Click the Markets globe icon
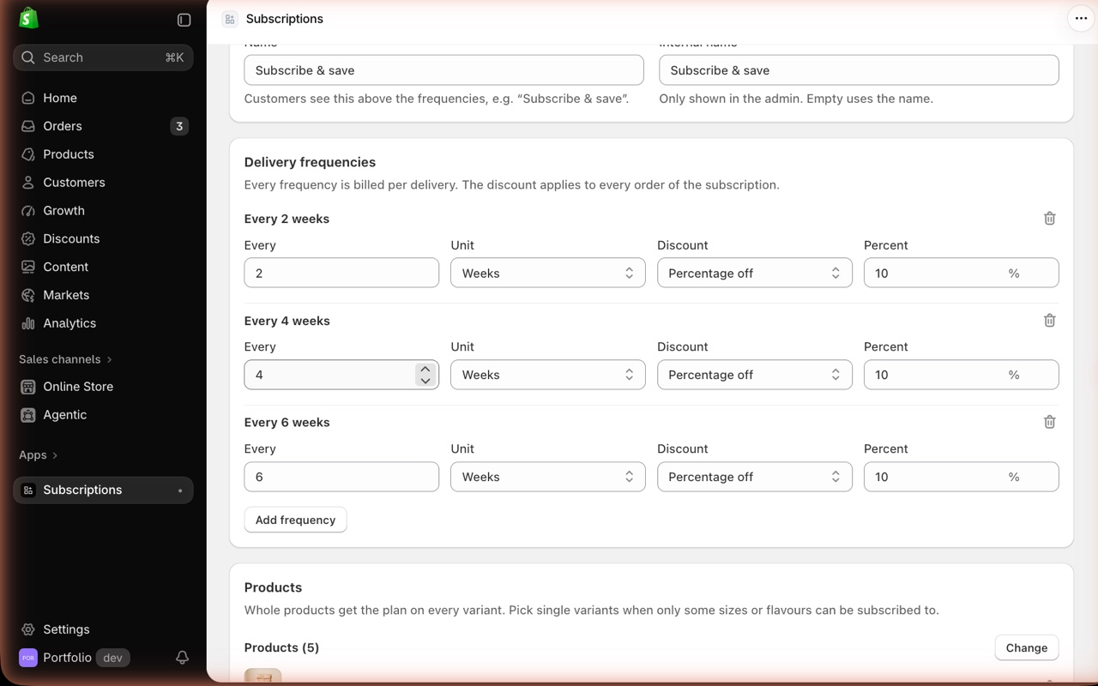The width and height of the screenshot is (1098, 686). (28, 295)
